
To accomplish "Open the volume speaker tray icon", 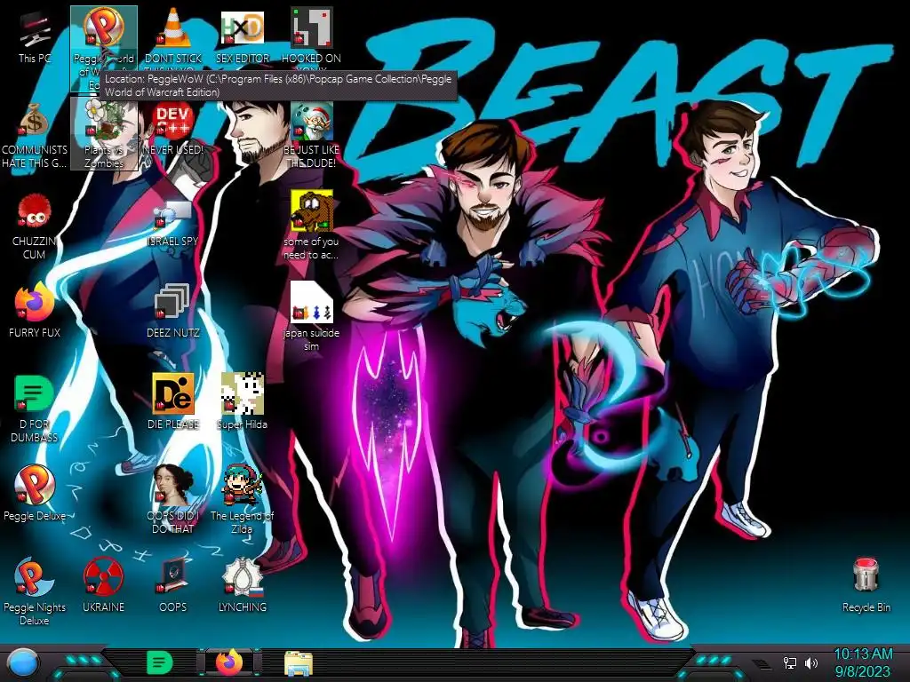I will coord(810,662).
